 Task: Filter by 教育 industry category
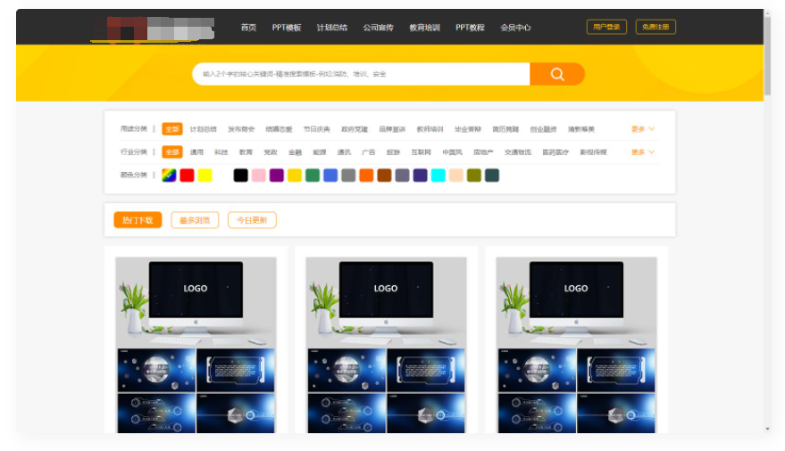[246, 152]
